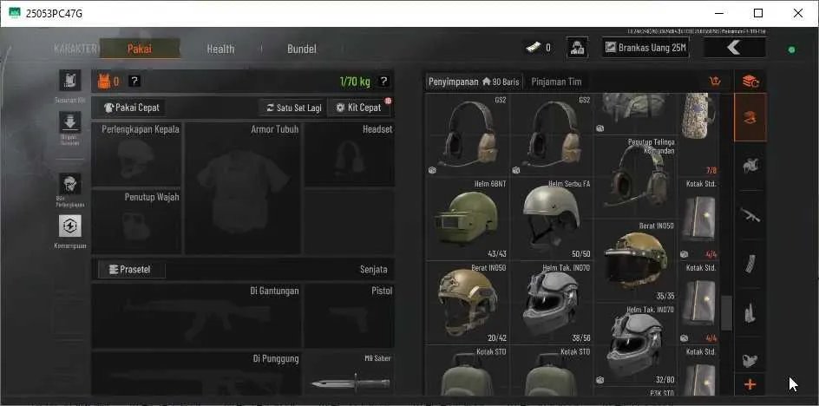
Task: Click the Prasetel button
Action: coord(131,270)
